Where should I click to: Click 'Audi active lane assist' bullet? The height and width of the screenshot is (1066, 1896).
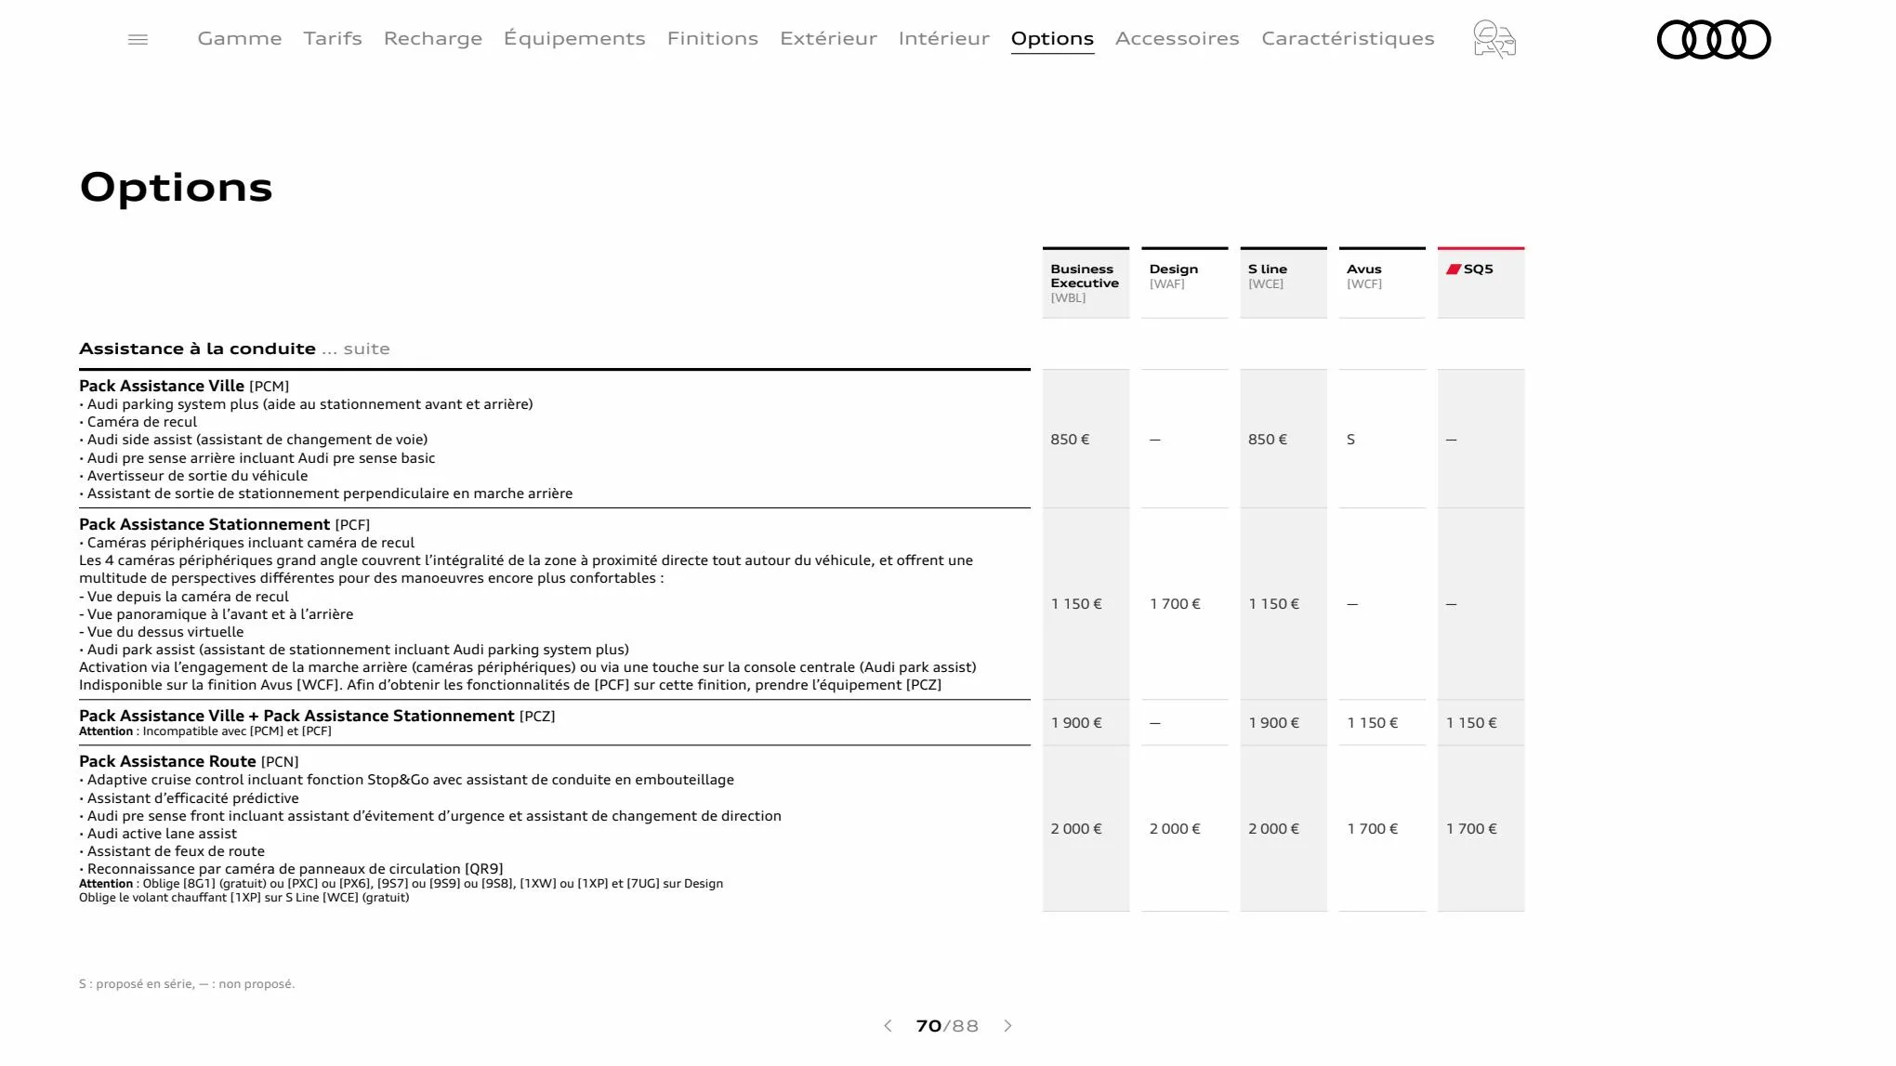pos(158,834)
